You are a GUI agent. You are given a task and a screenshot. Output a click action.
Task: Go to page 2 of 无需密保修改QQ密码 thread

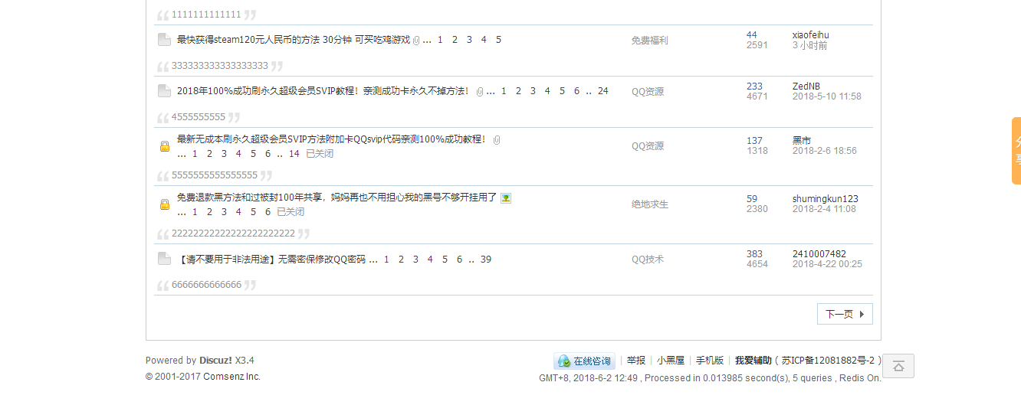(401, 260)
